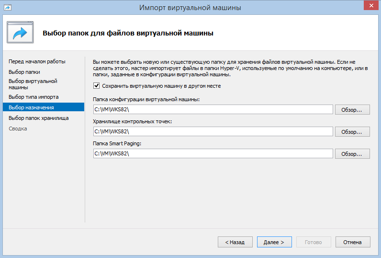The image size is (381, 258).
Task: Proceed with the 'Далее >' button
Action: (274, 242)
